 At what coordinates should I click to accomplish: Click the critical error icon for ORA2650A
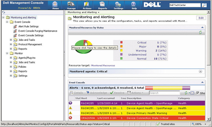click(x=70, y=118)
